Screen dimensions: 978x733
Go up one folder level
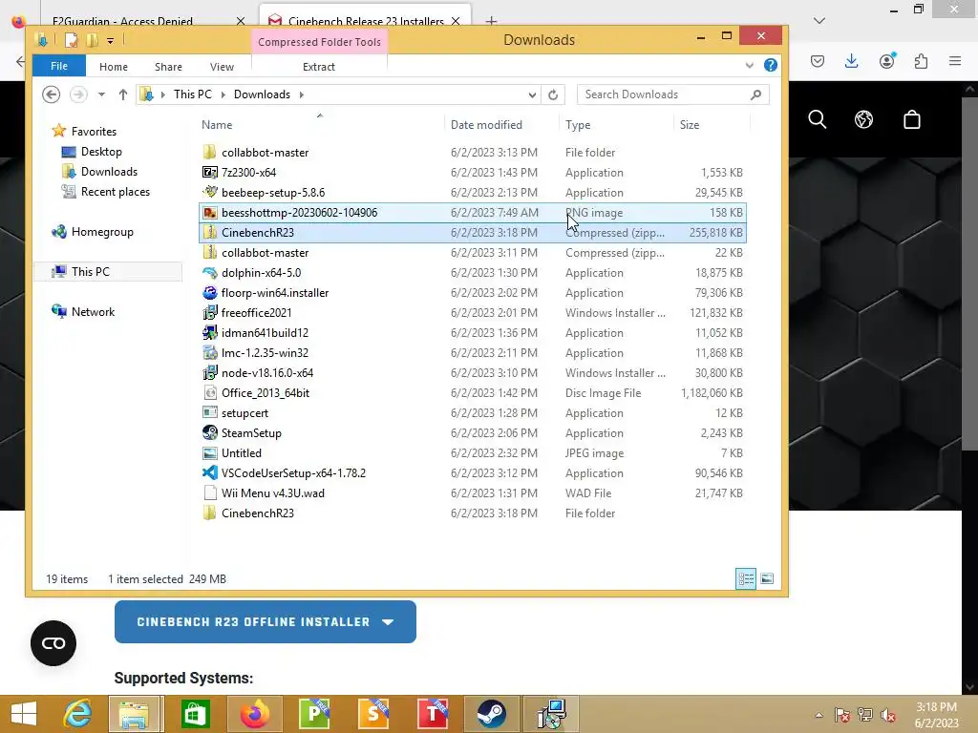coord(123,94)
